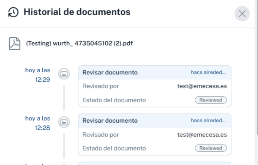Open the (Testing) wurth_ 4735045102 (2).pdf file name
This screenshot has height=165, width=258.
pyautogui.click(x=79, y=44)
